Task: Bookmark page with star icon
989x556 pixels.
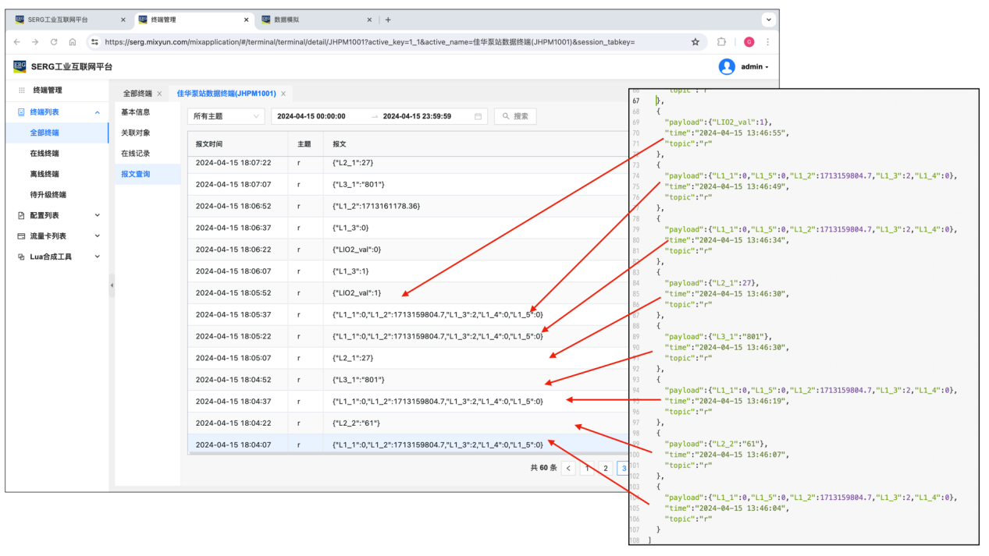Action: [x=695, y=42]
